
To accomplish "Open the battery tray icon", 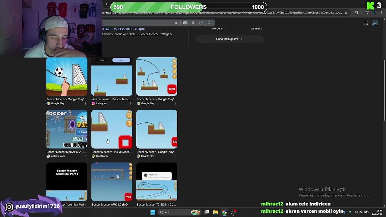I will click(x=366, y=212).
